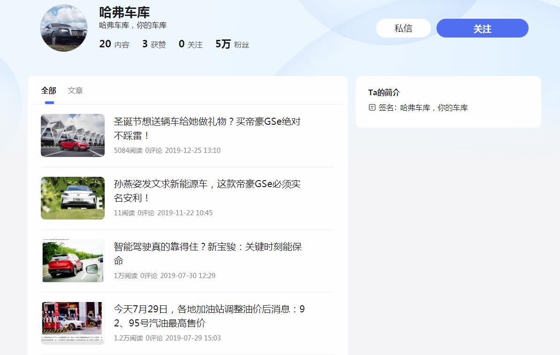
Task: Click 5084阅读 count under first article
Action: point(128,151)
